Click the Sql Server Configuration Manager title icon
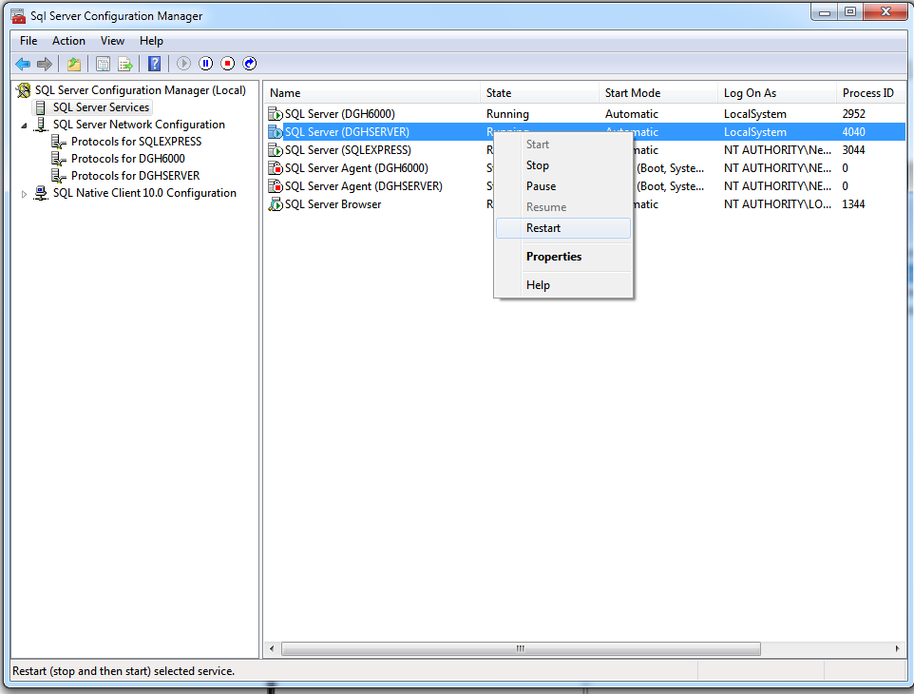This screenshot has height=694, width=914. pyautogui.click(x=18, y=16)
